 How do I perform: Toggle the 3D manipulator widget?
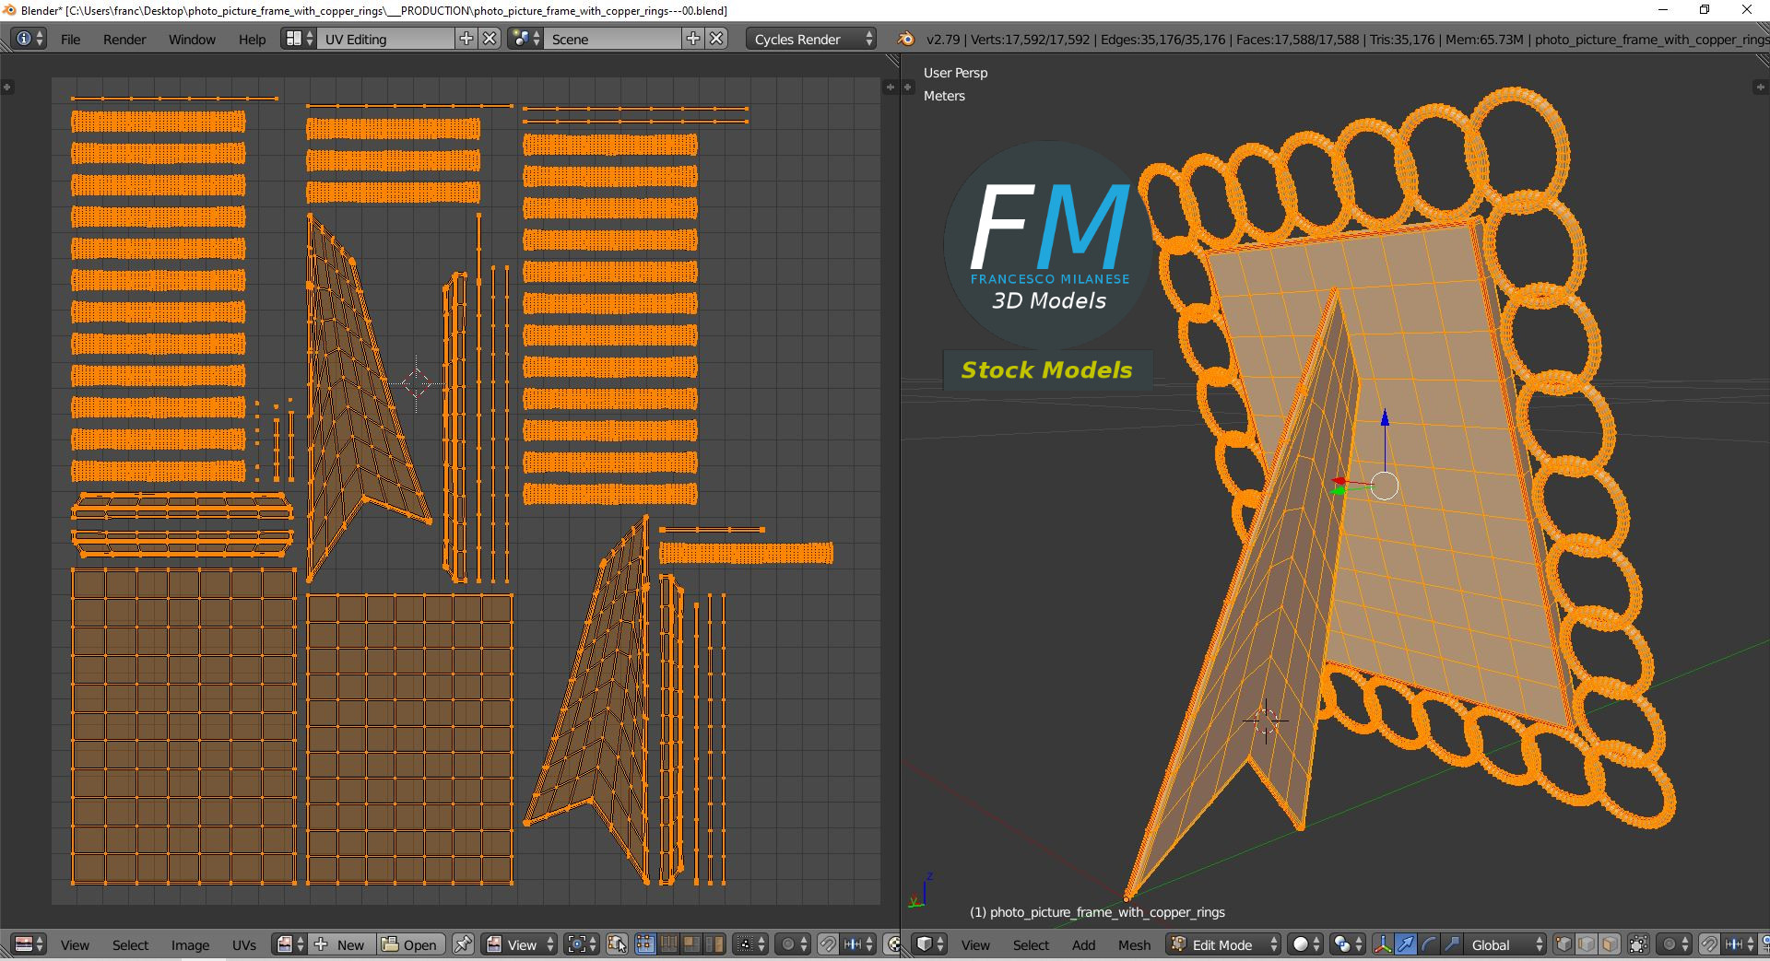tap(1383, 944)
